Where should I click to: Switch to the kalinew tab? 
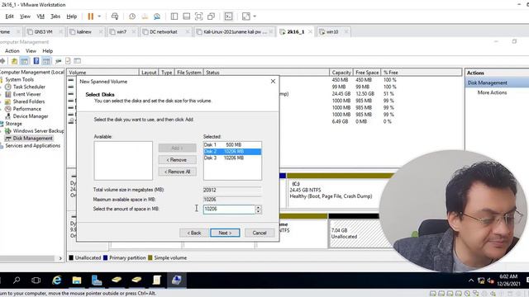84,31
